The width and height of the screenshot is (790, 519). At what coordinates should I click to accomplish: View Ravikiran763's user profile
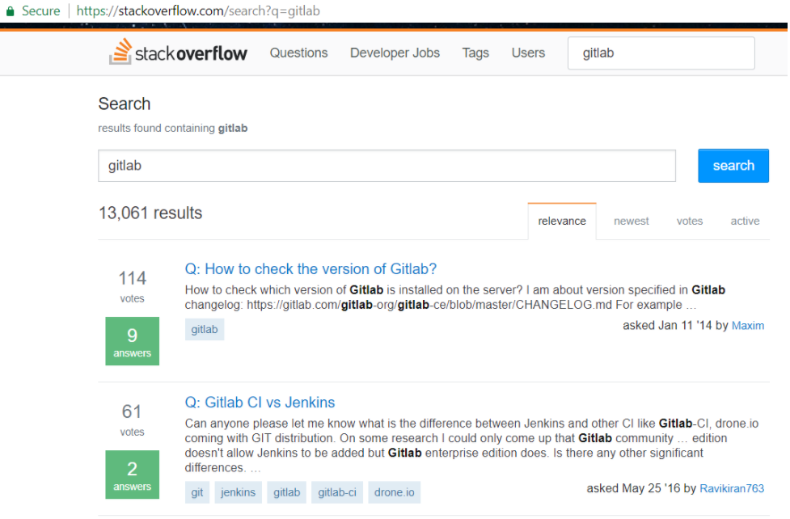pyautogui.click(x=731, y=488)
